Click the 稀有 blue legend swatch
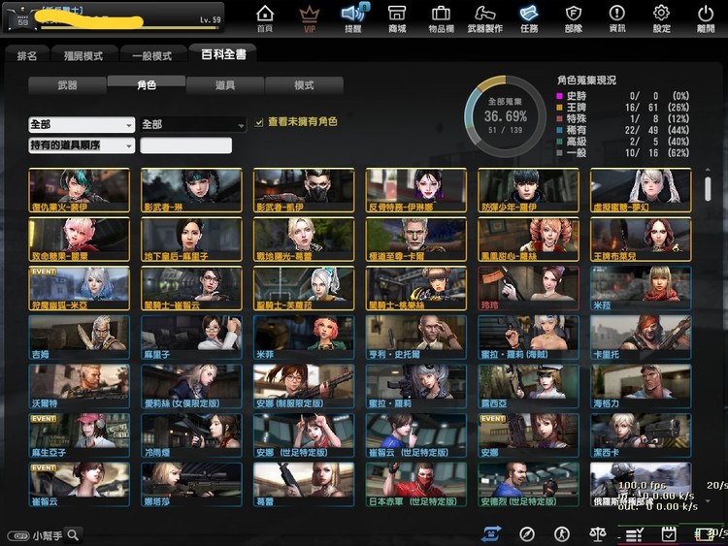This screenshot has height=546, width=728. pos(559,130)
